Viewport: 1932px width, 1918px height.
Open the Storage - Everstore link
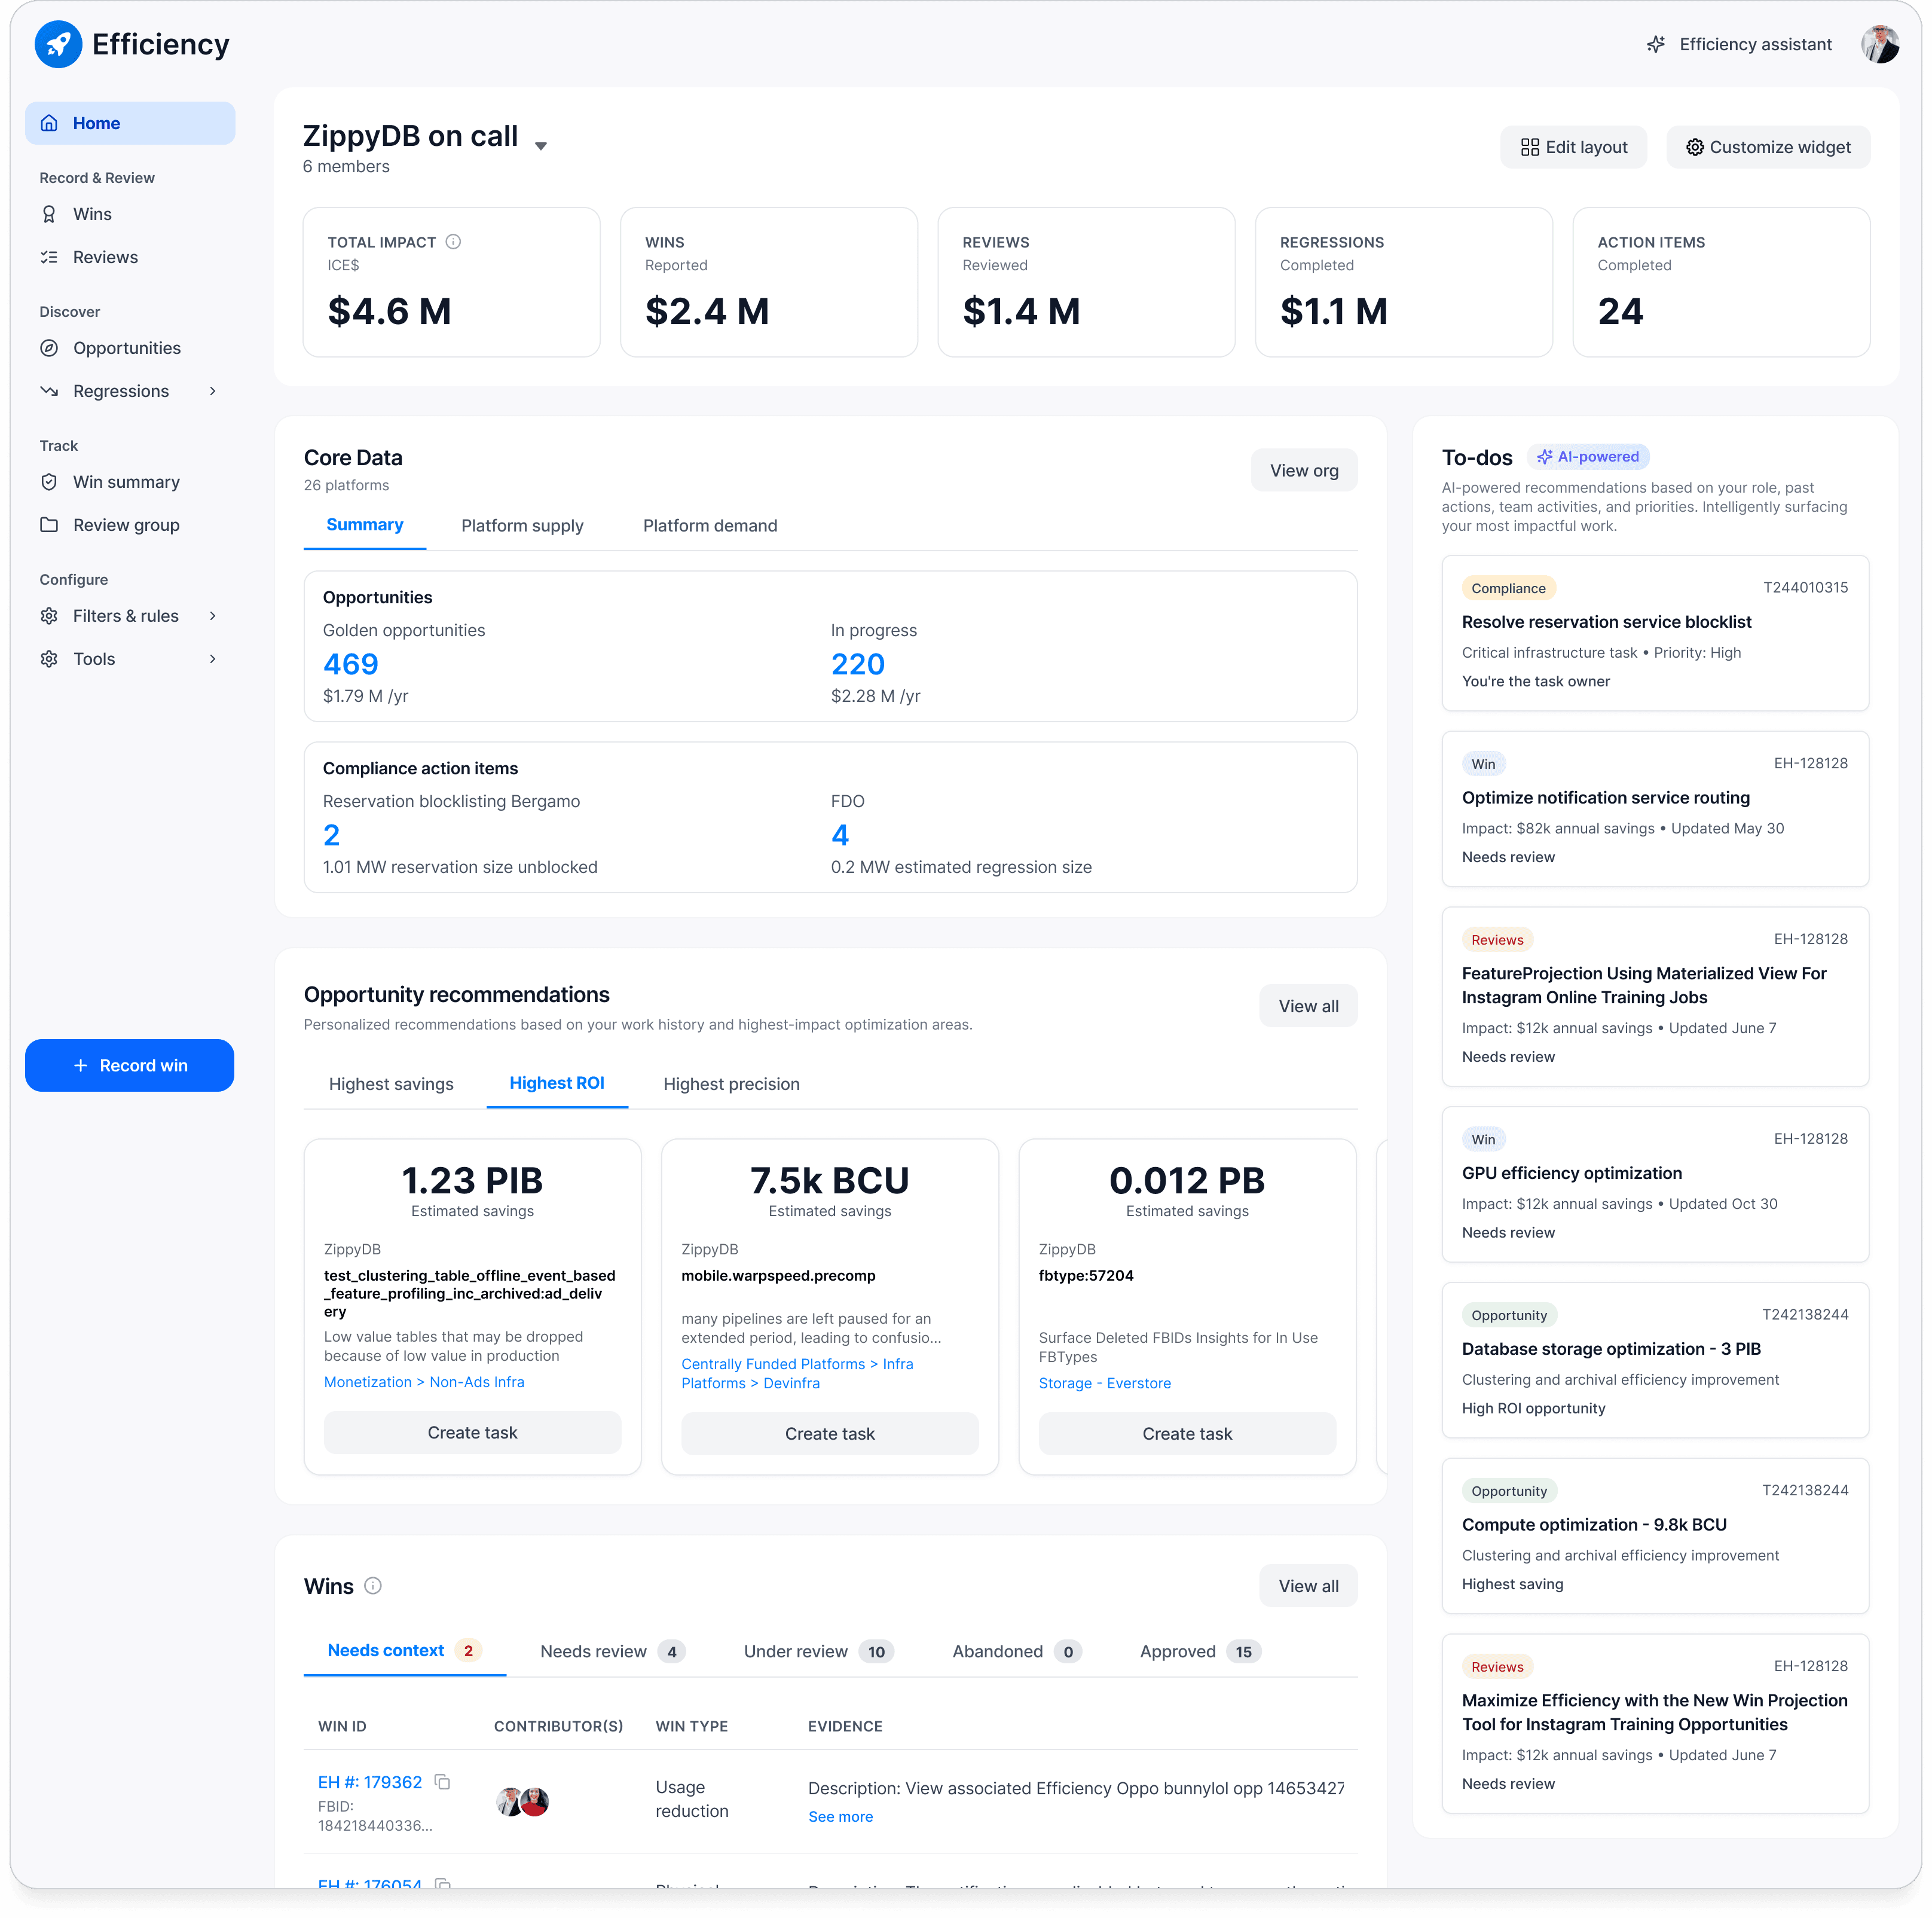click(x=1104, y=1383)
